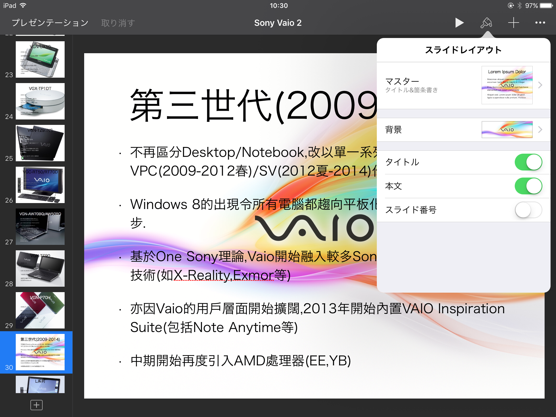
Task: Tap the Wi-Fi icon in the status bar
Action: point(23,6)
